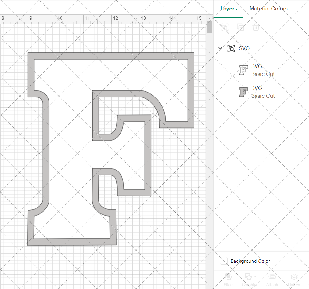Click the Group layers icon

[225, 27]
